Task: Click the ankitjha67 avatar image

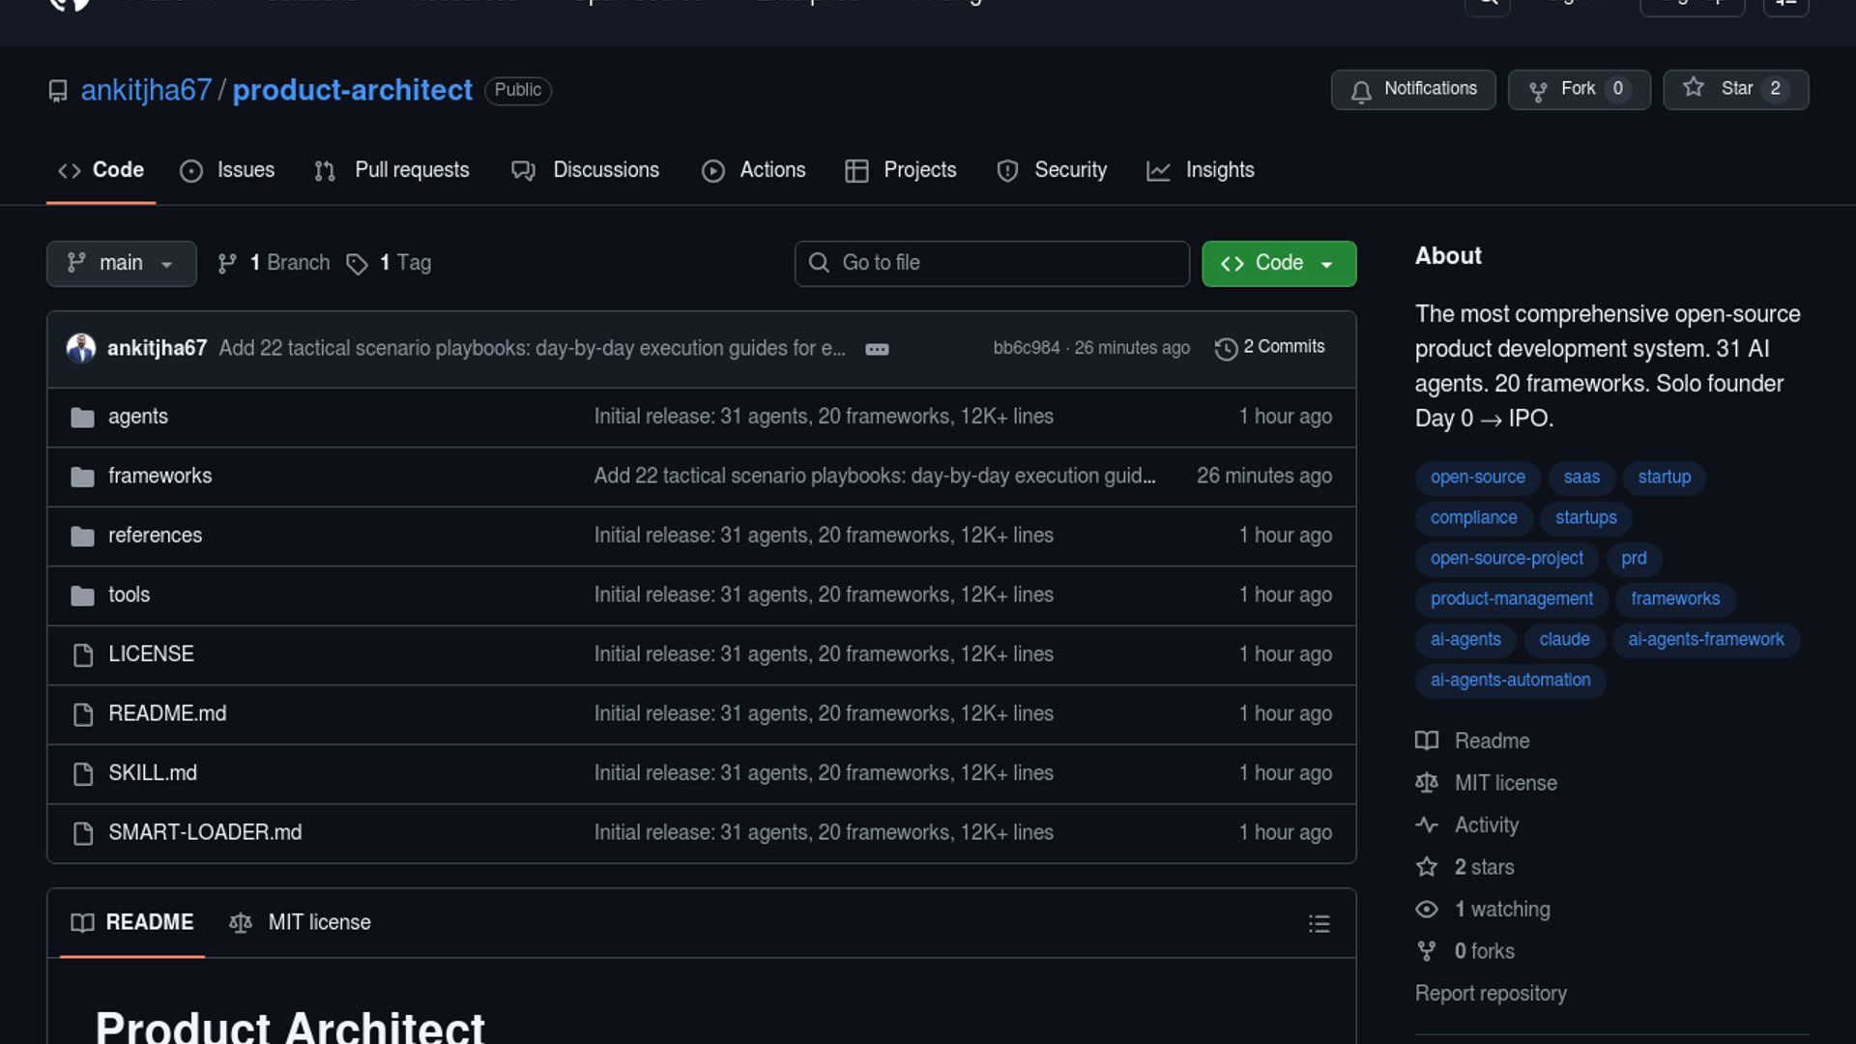Action: [x=81, y=348]
